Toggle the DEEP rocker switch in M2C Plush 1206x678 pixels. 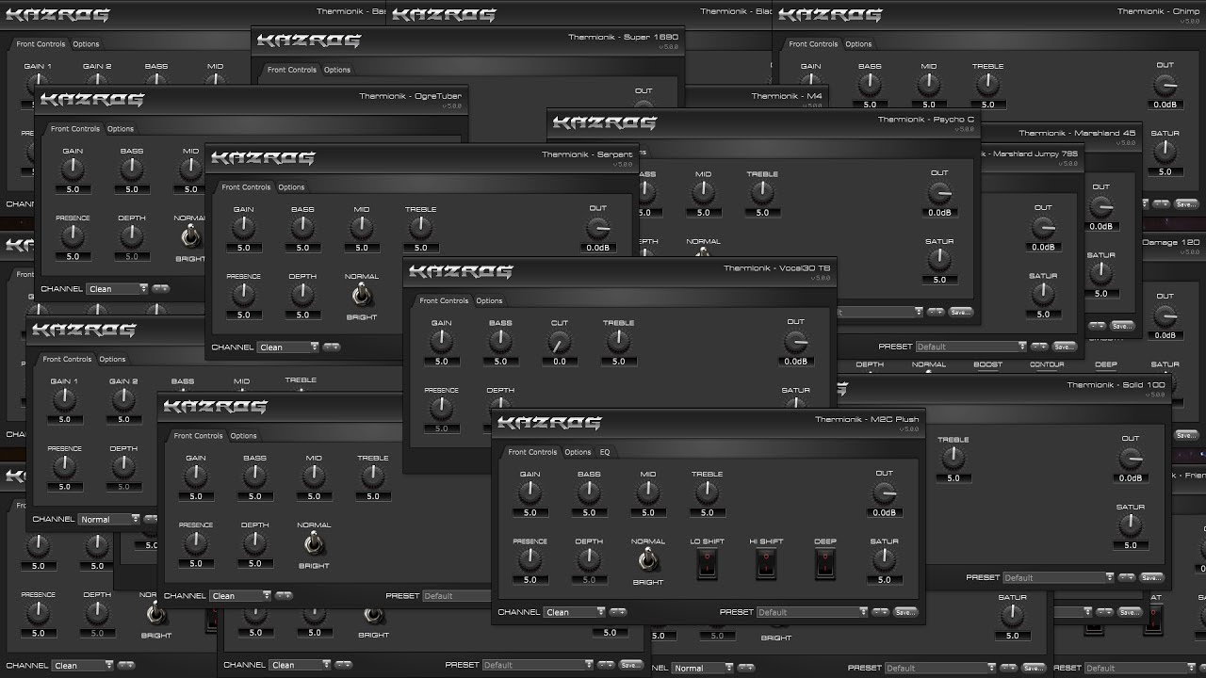point(825,564)
